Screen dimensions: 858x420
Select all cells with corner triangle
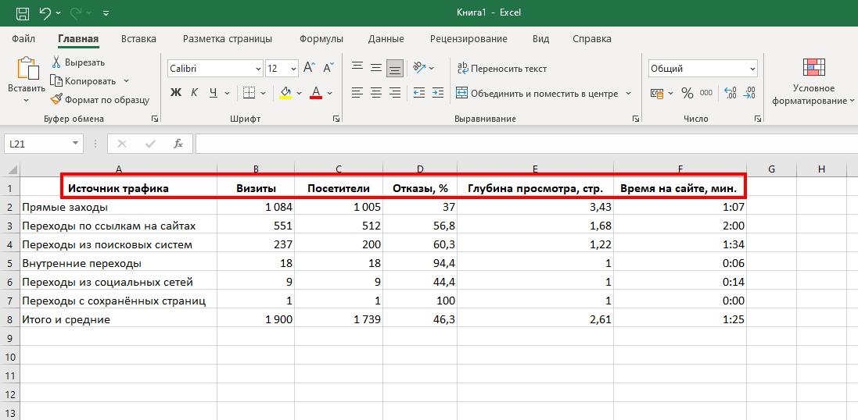click(x=10, y=169)
